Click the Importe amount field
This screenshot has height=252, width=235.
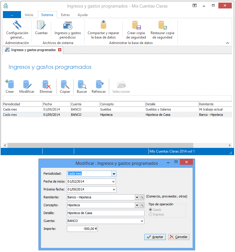[82, 229]
